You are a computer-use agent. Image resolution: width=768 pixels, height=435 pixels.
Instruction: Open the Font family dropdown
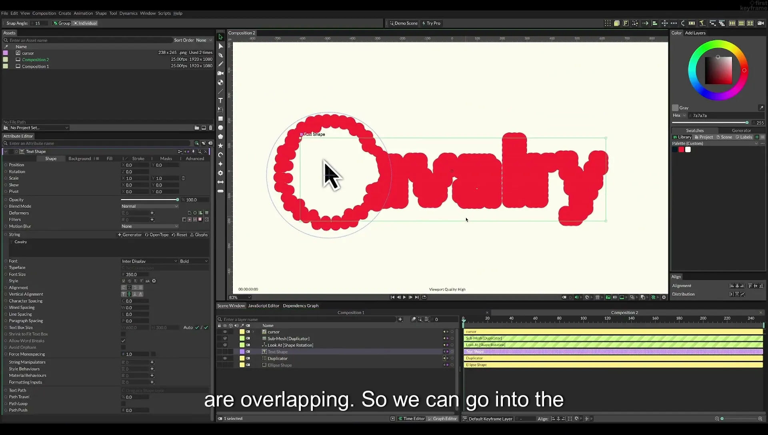[x=150, y=261]
